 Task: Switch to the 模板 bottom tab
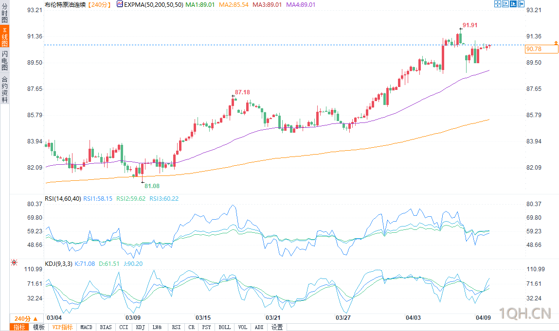[38, 327]
